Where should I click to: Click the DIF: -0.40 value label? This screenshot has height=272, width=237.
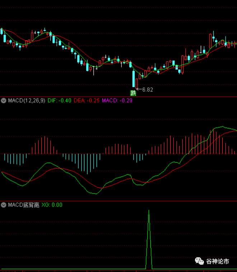coord(59,101)
